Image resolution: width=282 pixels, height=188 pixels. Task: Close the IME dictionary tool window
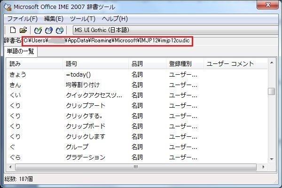[x=268, y=5]
